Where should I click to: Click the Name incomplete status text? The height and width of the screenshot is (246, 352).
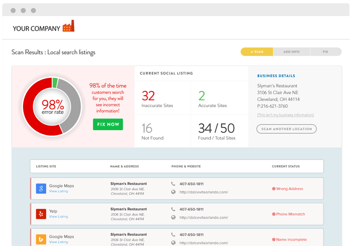pyautogui.click(x=291, y=239)
